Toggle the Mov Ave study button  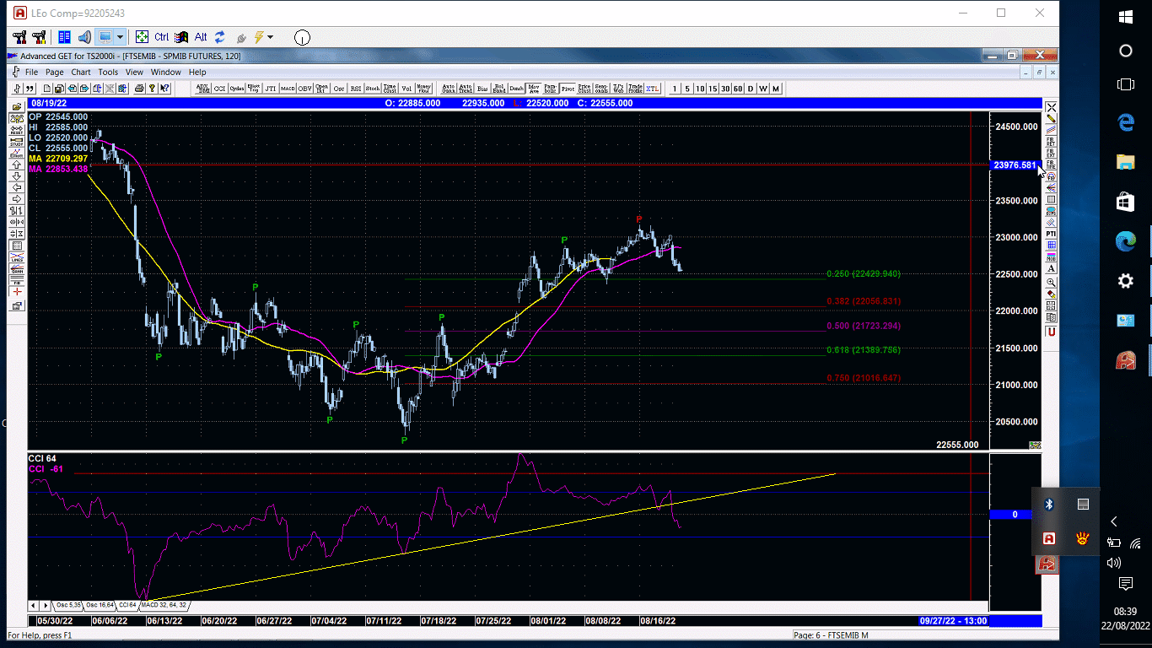coord(533,87)
